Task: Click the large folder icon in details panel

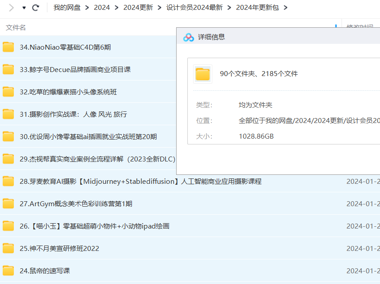Action: (203, 74)
